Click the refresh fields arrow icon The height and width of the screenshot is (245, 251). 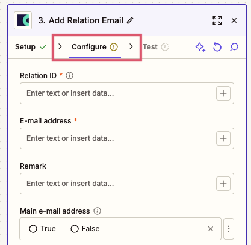pos(217,47)
